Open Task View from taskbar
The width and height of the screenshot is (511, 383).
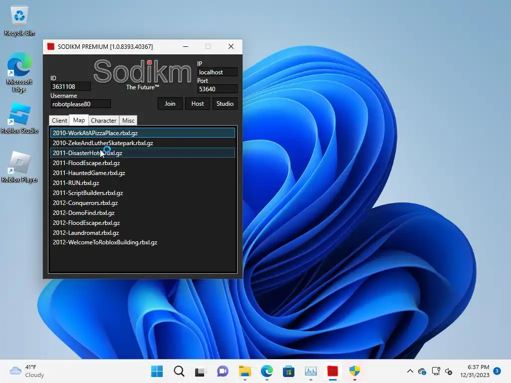[201, 371]
